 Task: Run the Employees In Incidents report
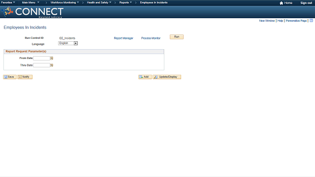coord(177,37)
